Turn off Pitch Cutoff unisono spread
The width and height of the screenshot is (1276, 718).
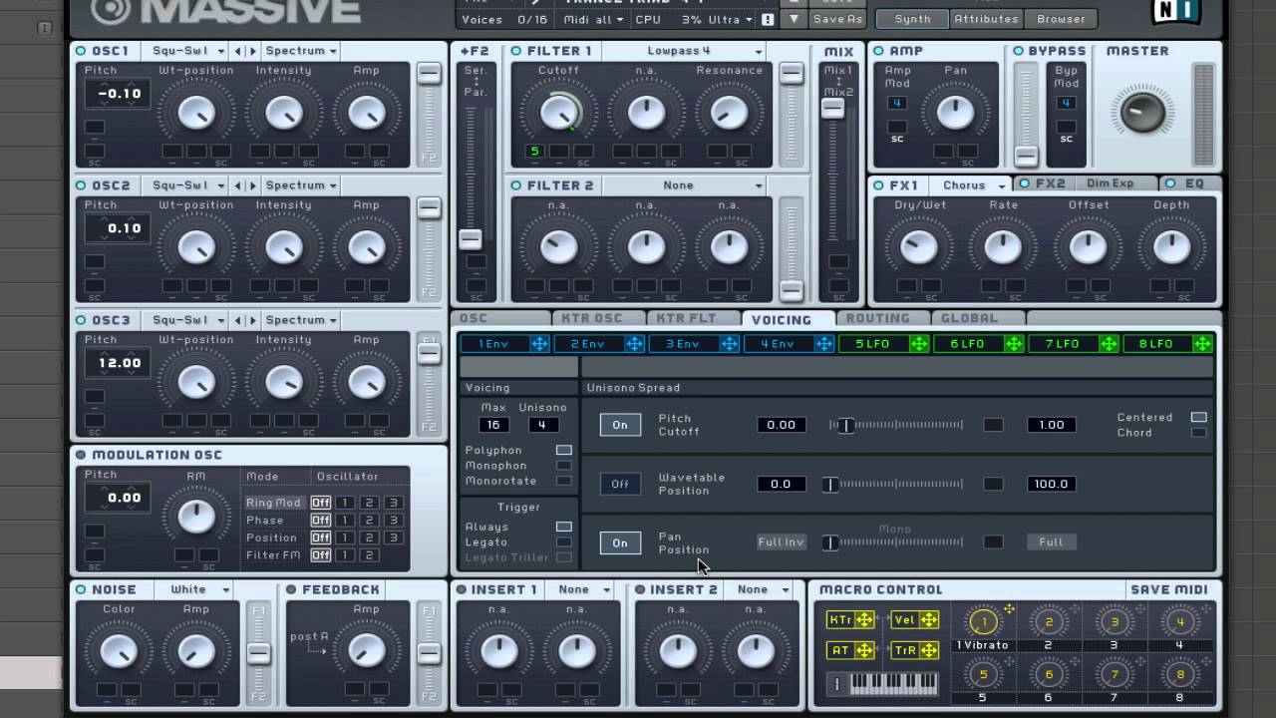pyautogui.click(x=619, y=425)
